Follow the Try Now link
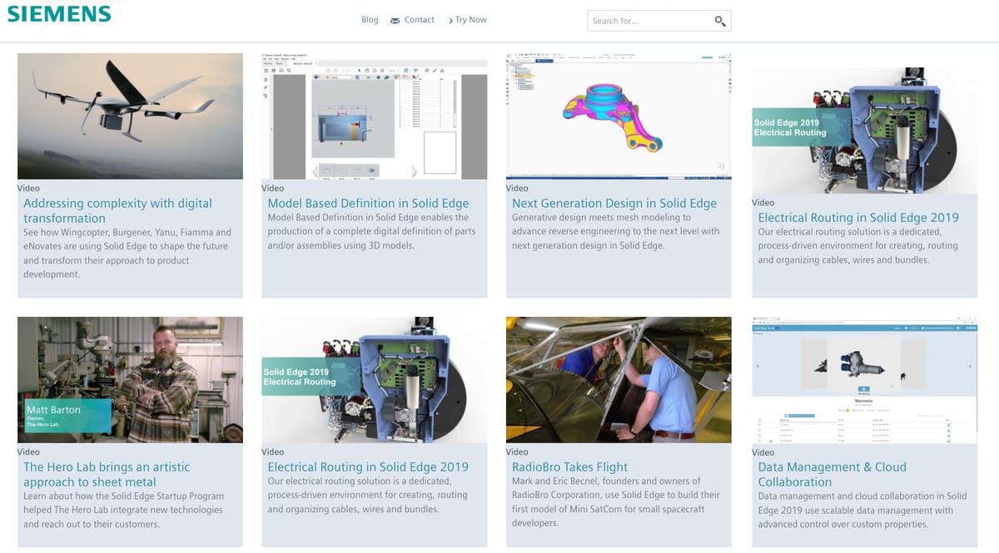The width and height of the screenshot is (999, 553). (470, 20)
